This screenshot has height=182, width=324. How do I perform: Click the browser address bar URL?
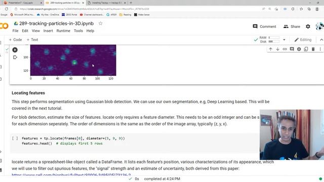point(85,9)
